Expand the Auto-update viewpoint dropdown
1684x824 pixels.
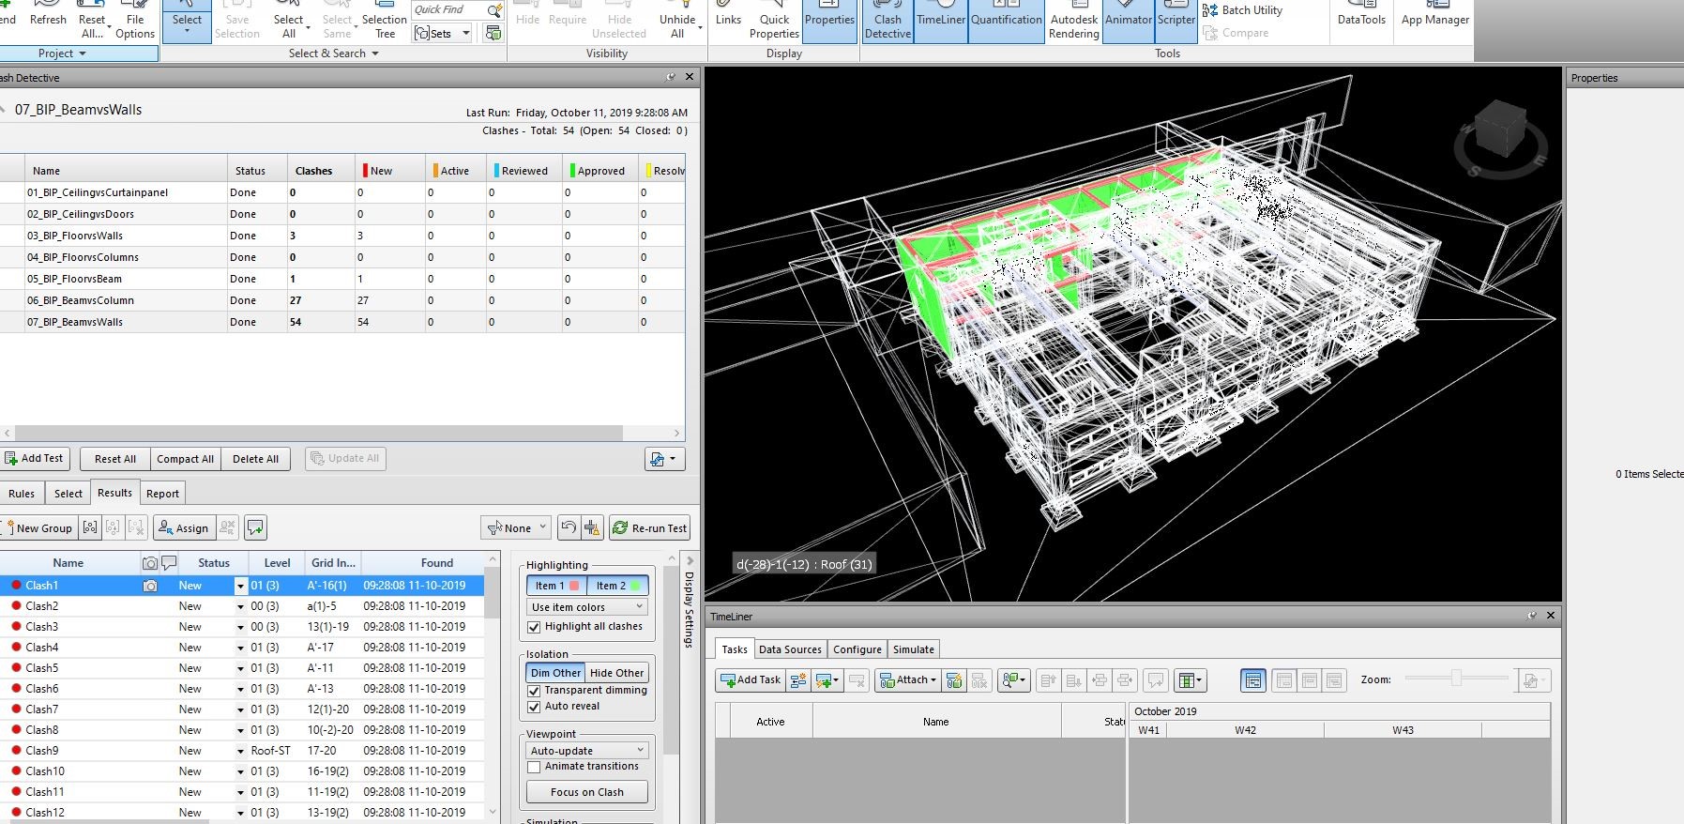pyautogui.click(x=587, y=751)
